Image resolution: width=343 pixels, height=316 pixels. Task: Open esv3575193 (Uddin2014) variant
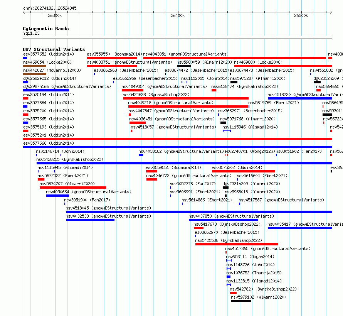[x=49, y=127]
